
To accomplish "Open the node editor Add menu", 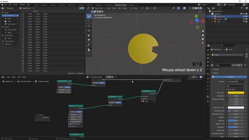I will tap(19, 77).
